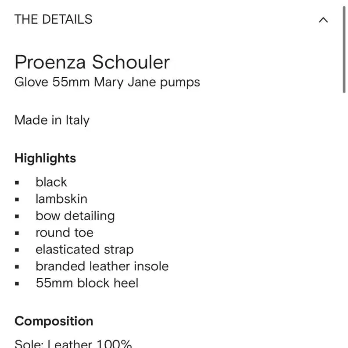Screen dimensions: 348x348
Task: Click the bullet beside round toe
Action: pos(17,233)
